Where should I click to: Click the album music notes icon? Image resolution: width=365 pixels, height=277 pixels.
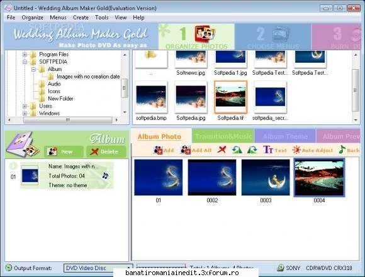point(105,176)
